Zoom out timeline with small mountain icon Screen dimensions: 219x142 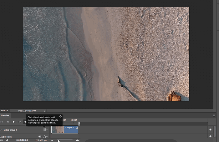point(52,140)
